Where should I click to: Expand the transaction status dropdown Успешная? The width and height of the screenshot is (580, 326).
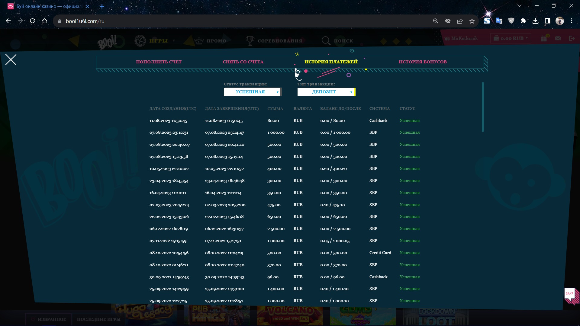coord(252,92)
